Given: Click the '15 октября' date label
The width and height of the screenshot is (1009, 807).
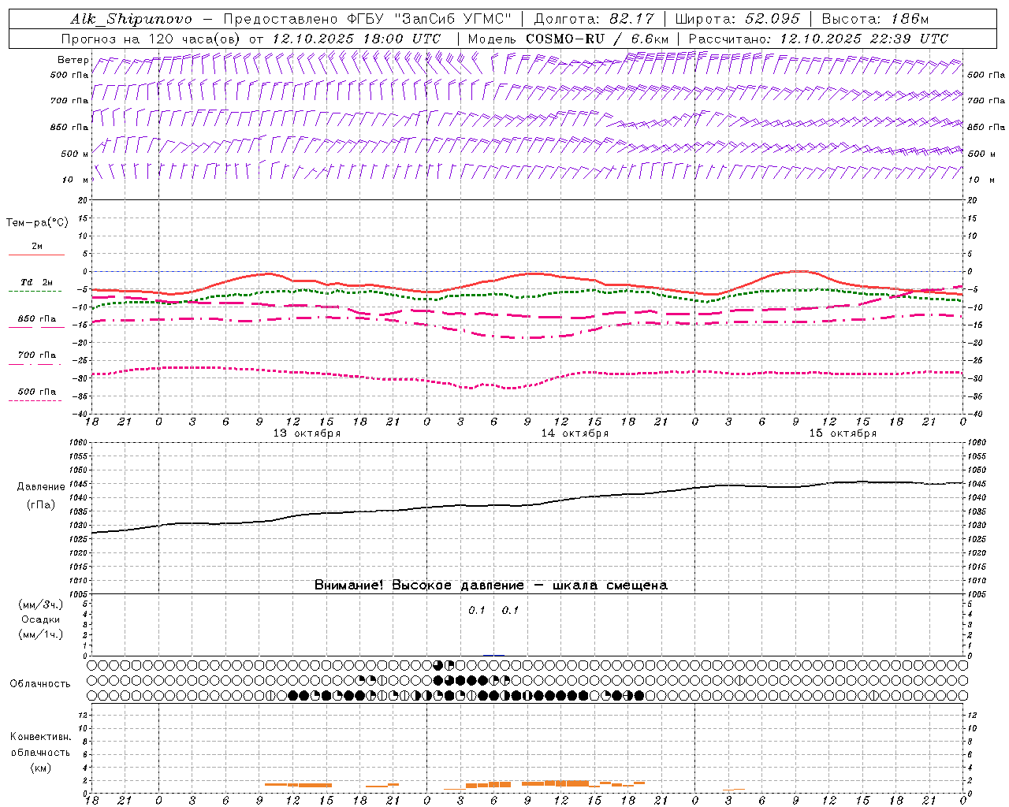Looking at the screenshot, I should (843, 433).
